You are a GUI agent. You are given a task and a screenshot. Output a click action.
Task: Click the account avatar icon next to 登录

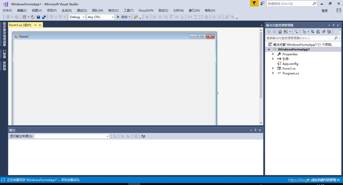coord(339,10)
